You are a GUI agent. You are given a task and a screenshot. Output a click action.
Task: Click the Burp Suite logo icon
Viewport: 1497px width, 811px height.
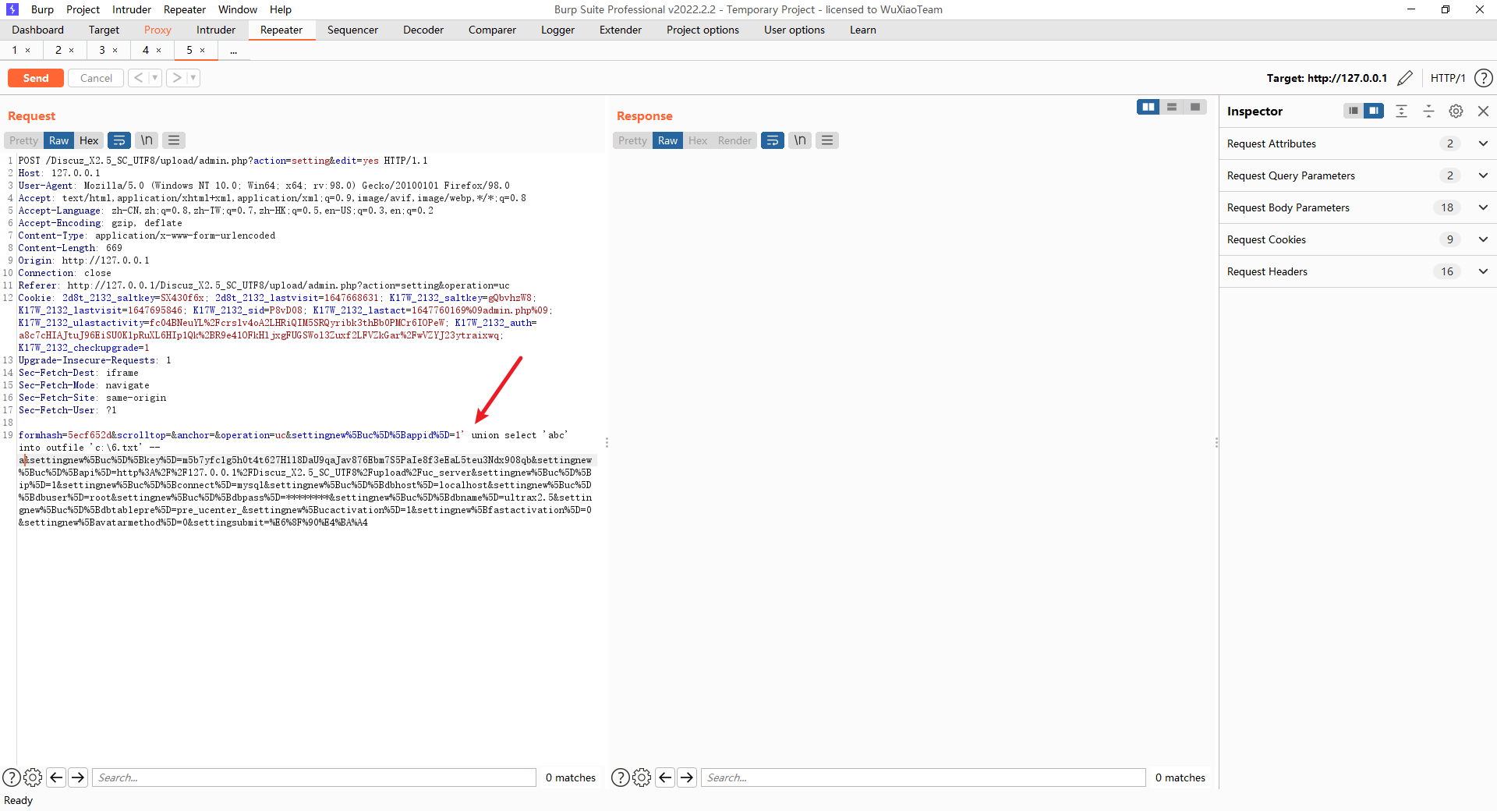click(x=12, y=9)
